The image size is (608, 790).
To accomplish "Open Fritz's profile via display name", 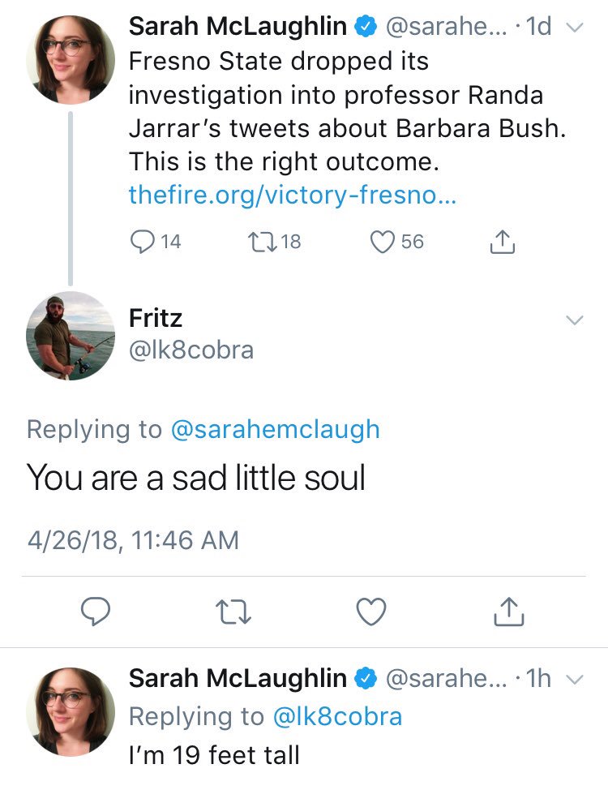I will click(x=156, y=318).
